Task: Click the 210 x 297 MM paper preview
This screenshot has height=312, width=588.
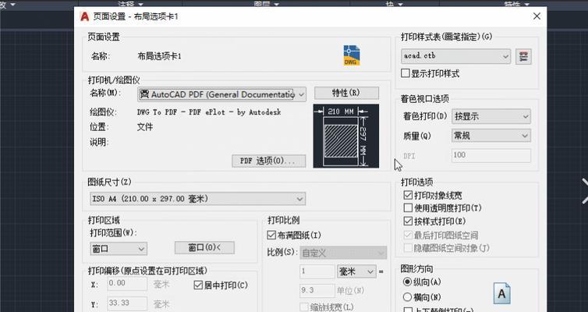Action: 346,136
